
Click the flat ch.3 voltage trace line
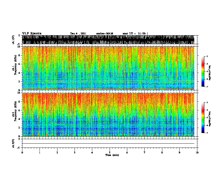tap(108, 144)
